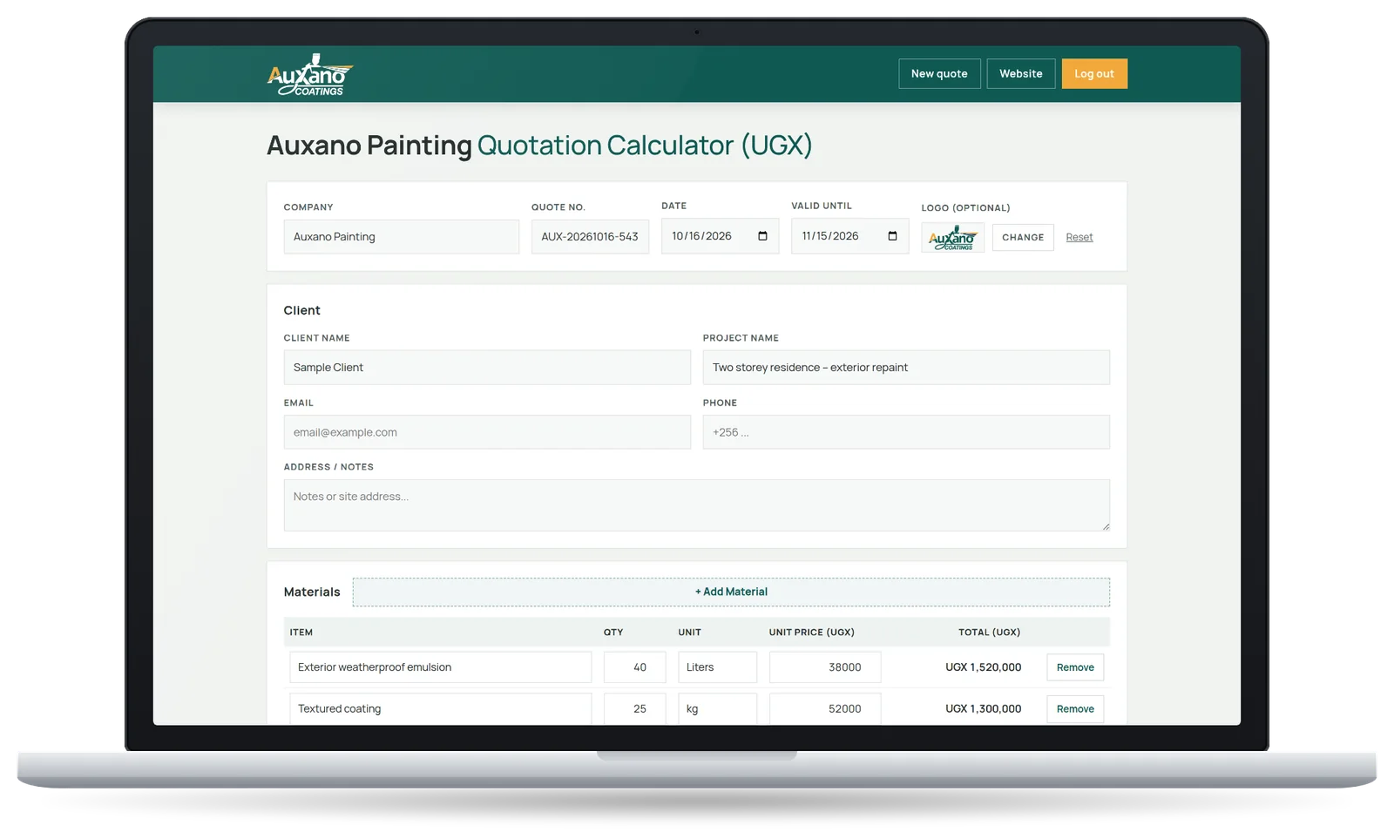Click the Auxano Coatings header logo
The width and height of the screenshot is (1394, 839).
[x=310, y=75]
